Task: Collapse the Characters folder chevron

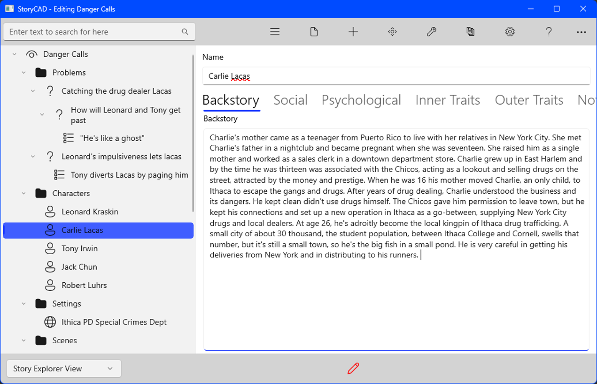Action: click(x=23, y=193)
